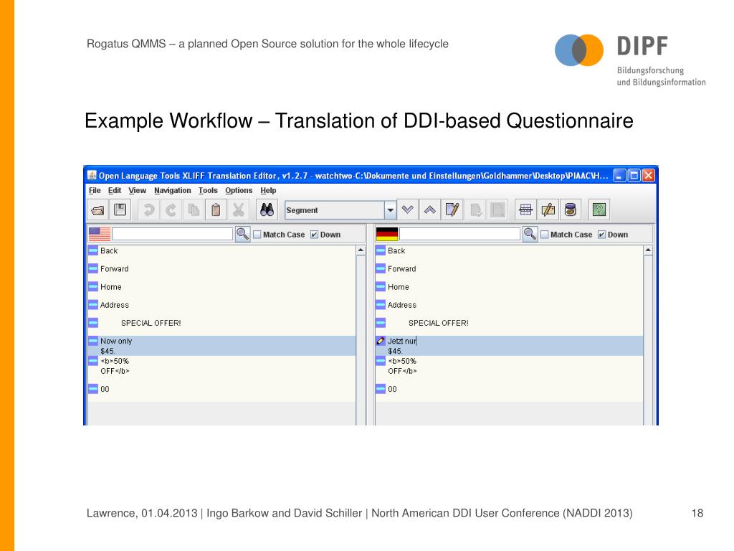Screen dimensions: 734x551
Task: Toggle Down checkbox in source pane
Action: (x=314, y=235)
